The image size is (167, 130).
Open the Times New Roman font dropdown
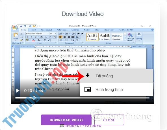pos(48,34)
